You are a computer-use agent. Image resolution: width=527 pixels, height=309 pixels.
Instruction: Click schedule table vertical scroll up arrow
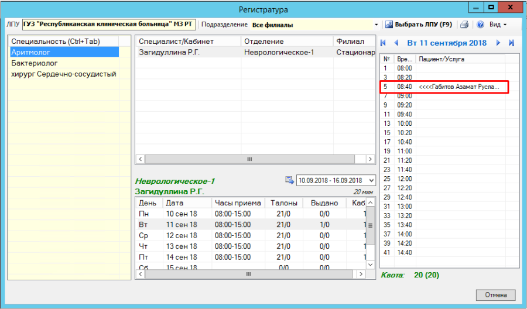(x=371, y=202)
